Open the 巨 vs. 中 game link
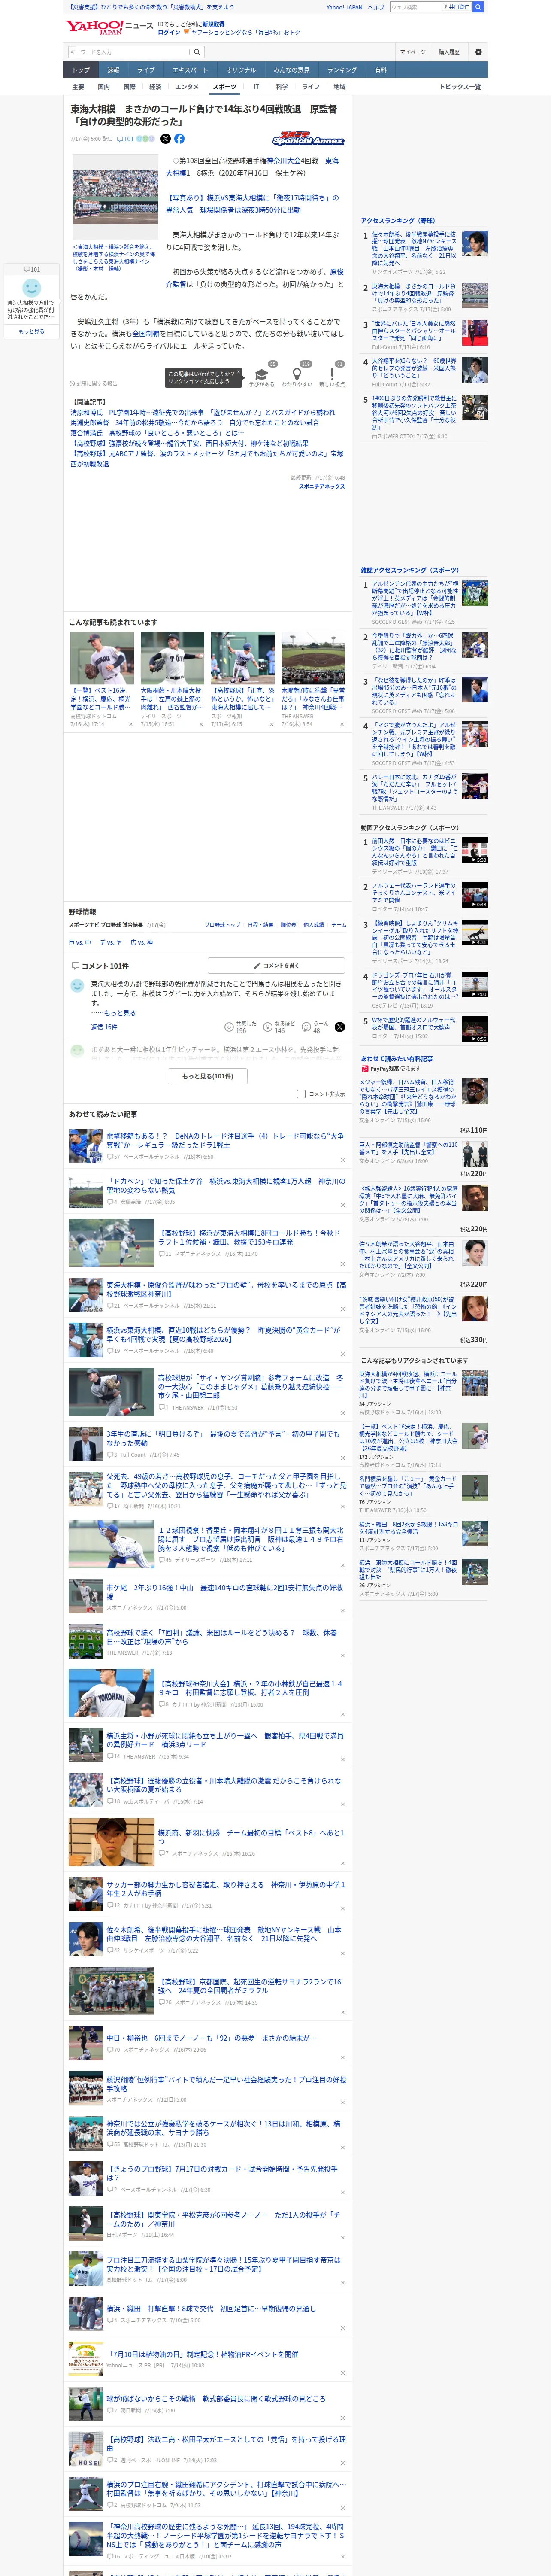 [80, 942]
